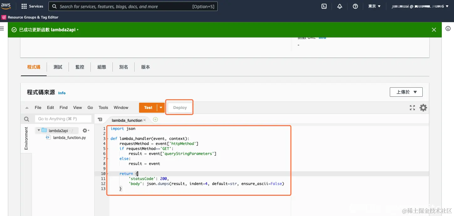Open the editor preferences gear

click(423, 108)
